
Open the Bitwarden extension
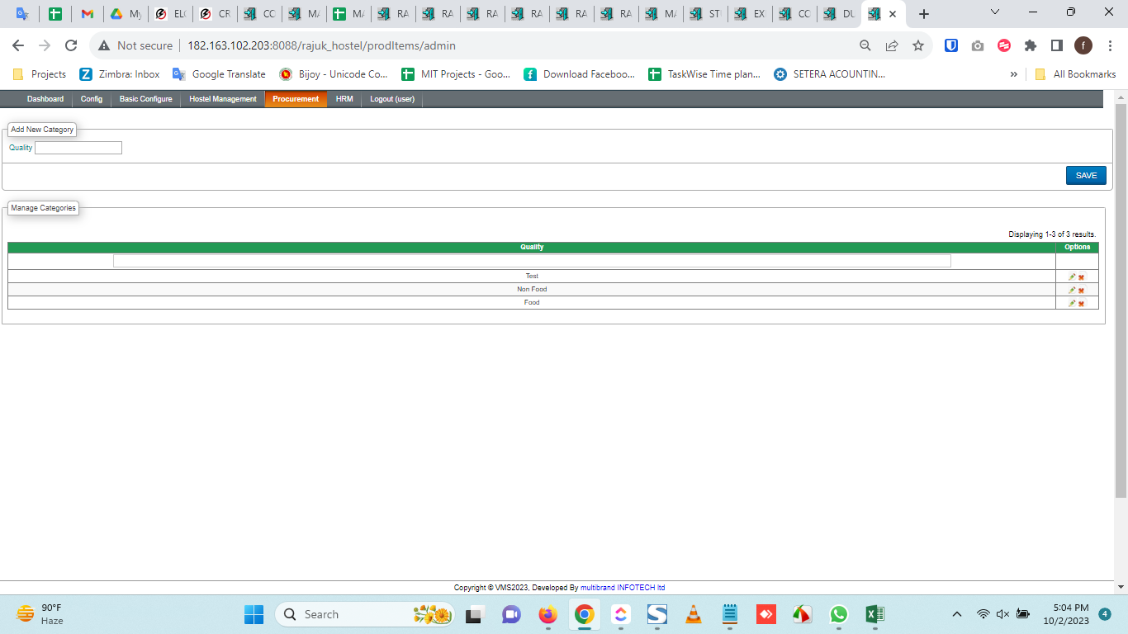click(951, 45)
